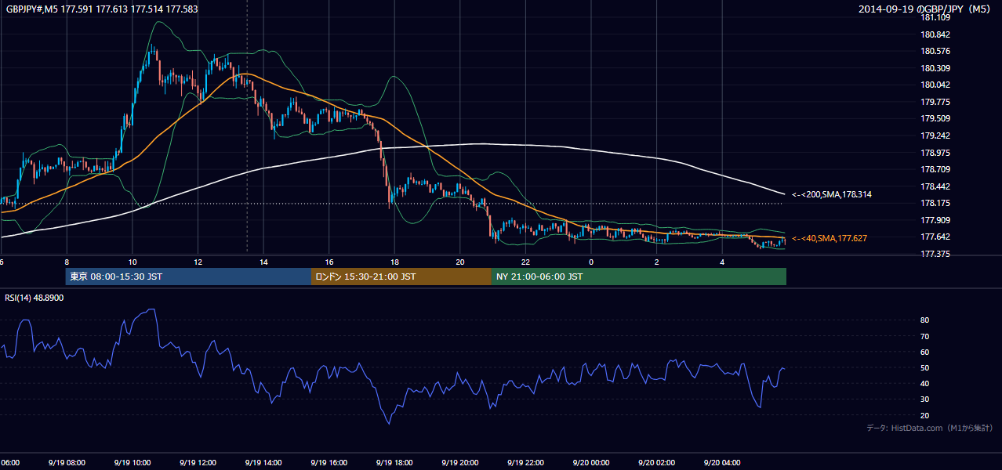Click price level 180.309 on the axis

coord(935,68)
